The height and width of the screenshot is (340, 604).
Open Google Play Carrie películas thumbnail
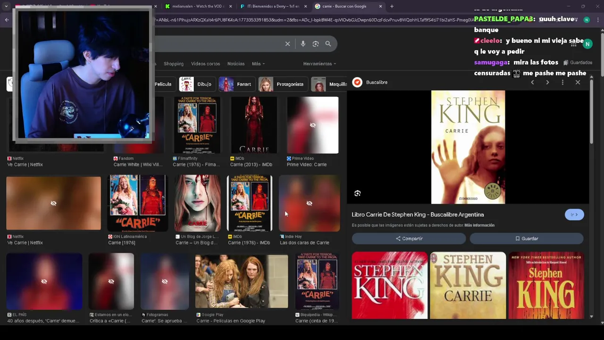[x=242, y=281]
